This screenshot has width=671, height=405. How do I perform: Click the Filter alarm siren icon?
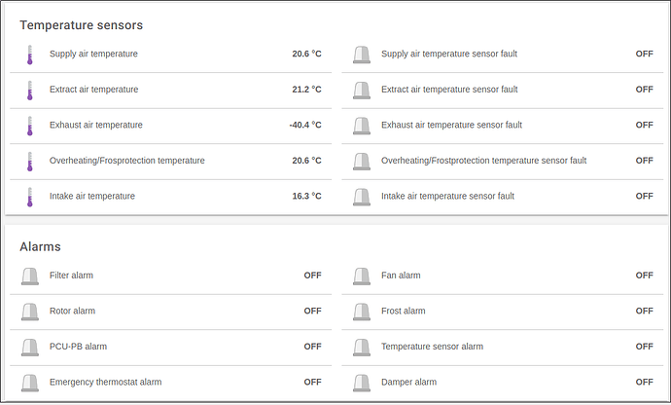[x=29, y=276]
